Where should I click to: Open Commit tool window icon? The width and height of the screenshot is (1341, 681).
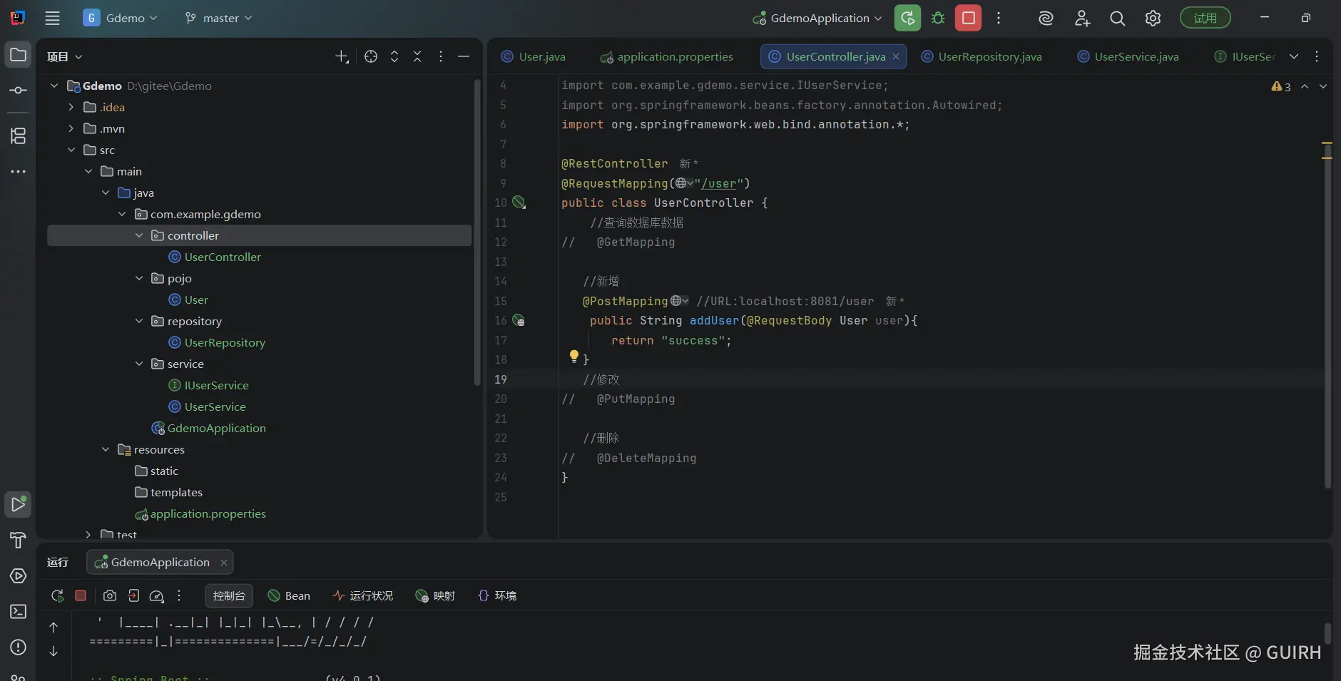pos(18,91)
